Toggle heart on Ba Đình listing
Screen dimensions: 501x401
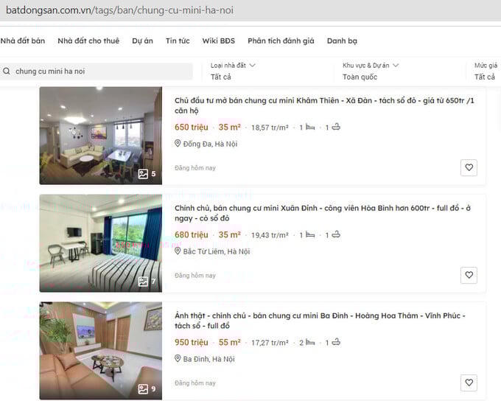point(469,383)
